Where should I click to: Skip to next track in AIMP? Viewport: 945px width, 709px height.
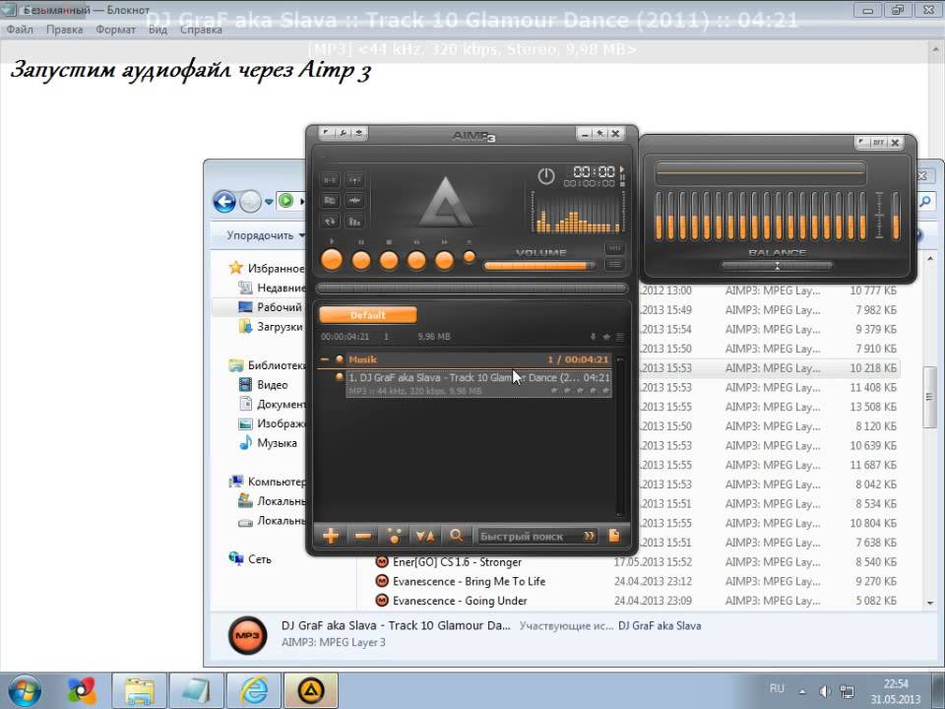coord(444,260)
